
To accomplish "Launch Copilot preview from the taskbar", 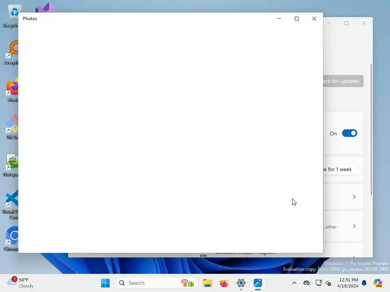I will pyautogui.click(x=378, y=283).
